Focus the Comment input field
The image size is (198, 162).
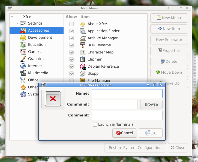(x=127, y=115)
